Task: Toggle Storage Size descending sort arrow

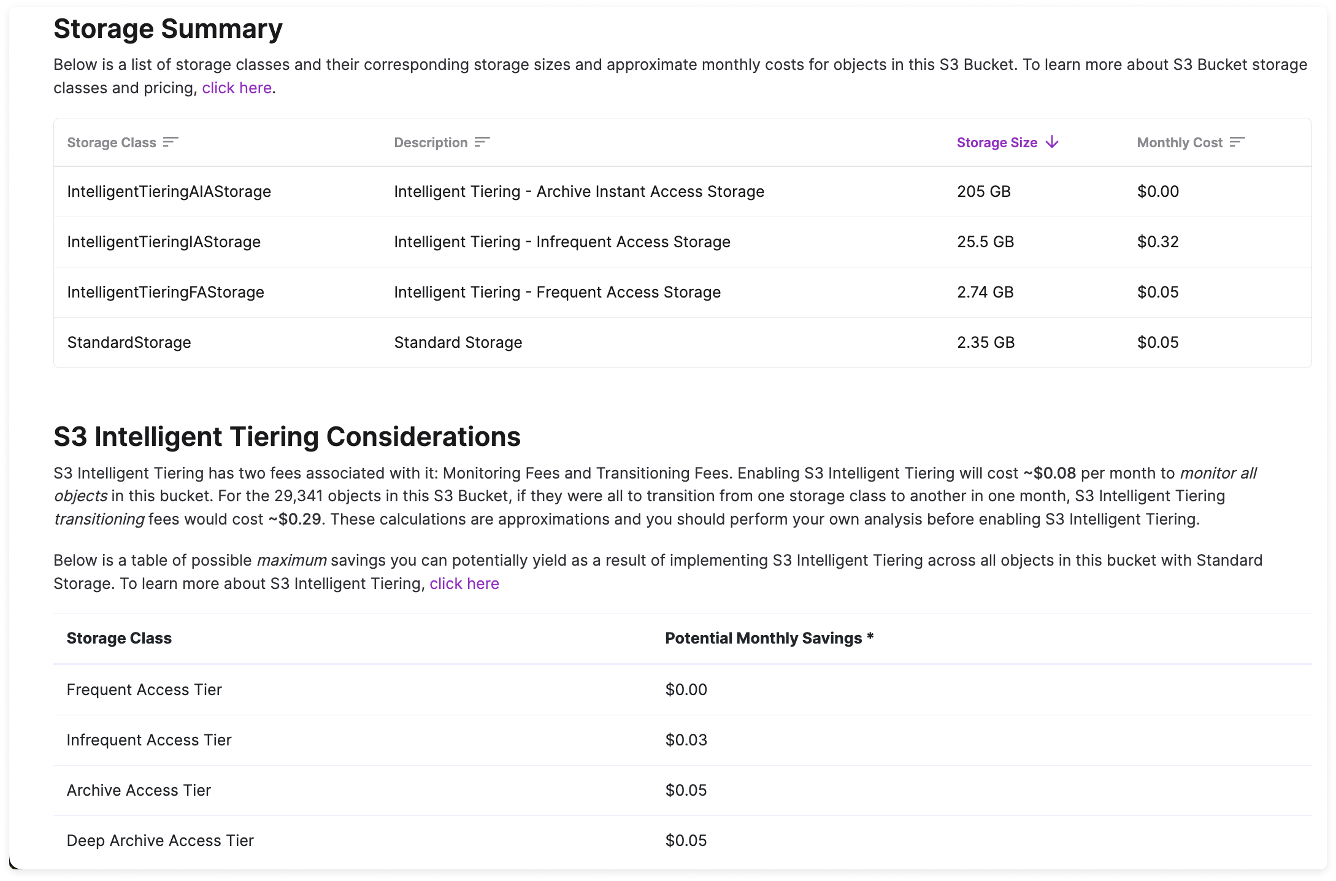Action: click(1052, 142)
